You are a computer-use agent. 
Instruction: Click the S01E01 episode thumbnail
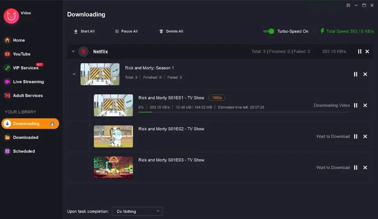[113, 105]
